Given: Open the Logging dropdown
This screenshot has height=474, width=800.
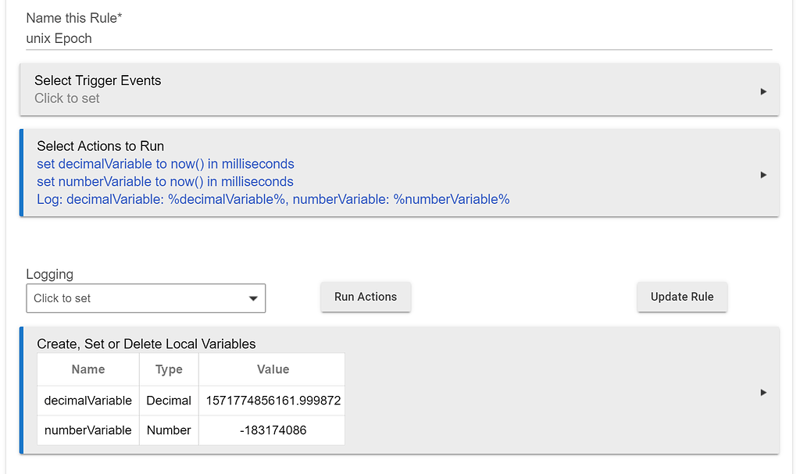Looking at the screenshot, I should coord(145,298).
